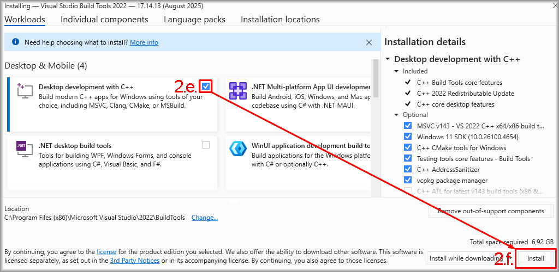Disable the Windows 11 SDK component

click(x=408, y=137)
